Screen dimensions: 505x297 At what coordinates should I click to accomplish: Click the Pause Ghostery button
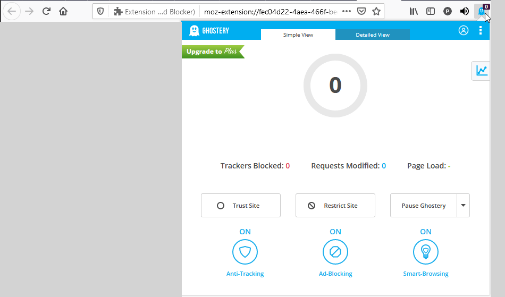(424, 205)
